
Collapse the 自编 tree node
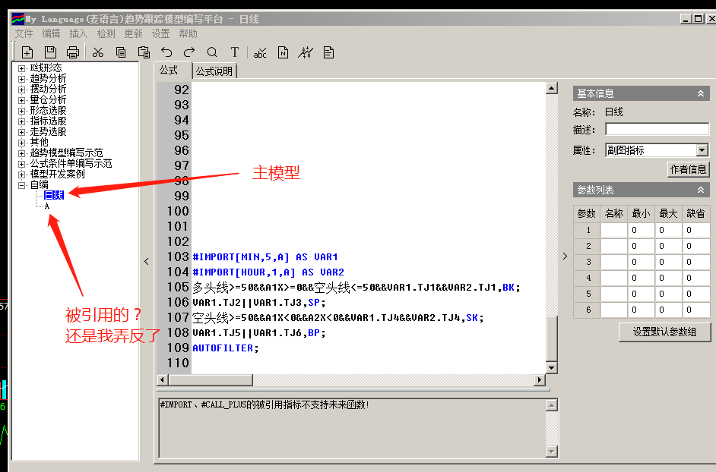(22, 185)
